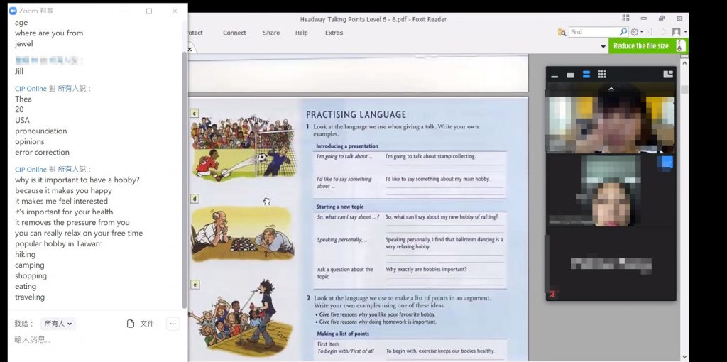Click the PRACTISING LANGUAGE heading
This screenshot has width=727, height=362.
pyautogui.click(x=356, y=114)
